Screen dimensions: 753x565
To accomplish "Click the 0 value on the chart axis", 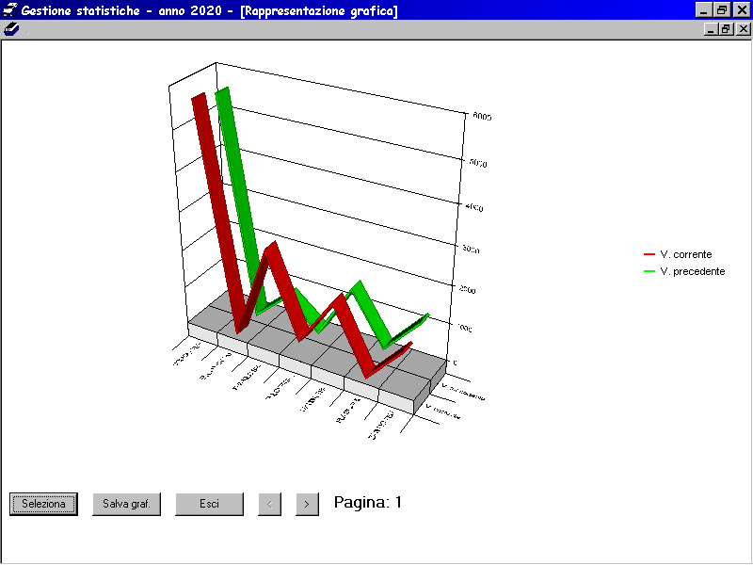I will 455,363.
